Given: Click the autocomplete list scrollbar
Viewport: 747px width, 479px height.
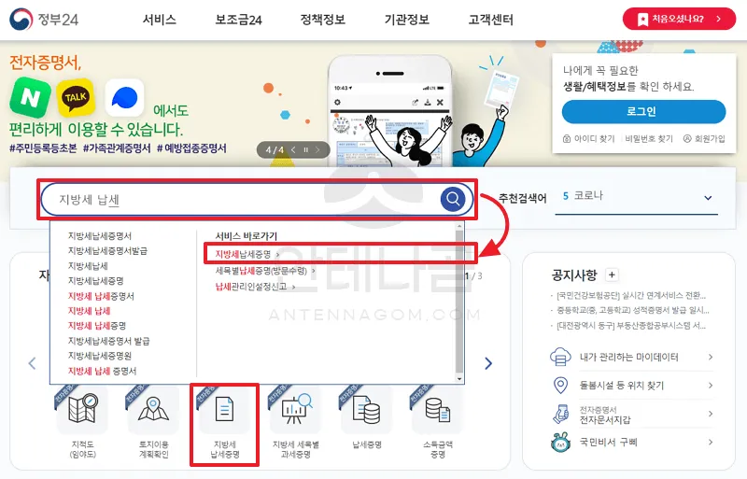Looking at the screenshot, I should 459,303.
